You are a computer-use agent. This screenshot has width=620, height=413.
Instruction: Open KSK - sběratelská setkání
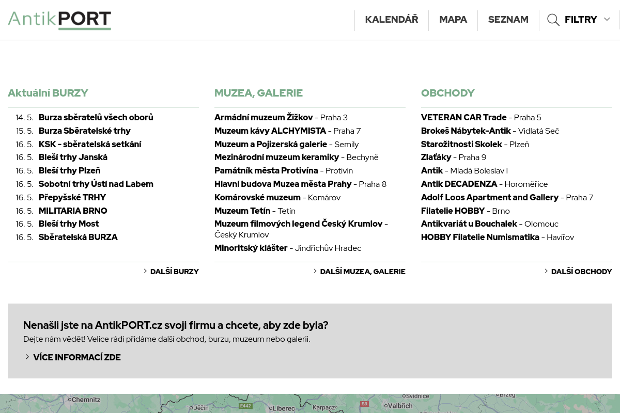click(90, 145)
